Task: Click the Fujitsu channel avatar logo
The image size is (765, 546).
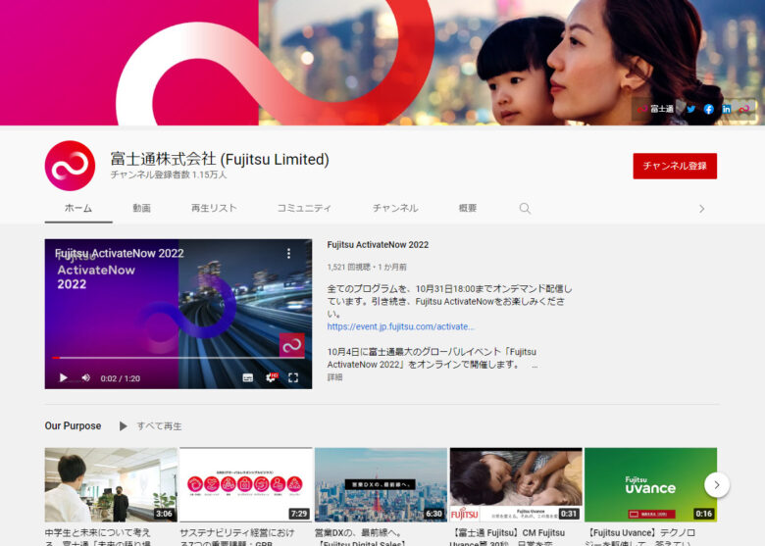Action: point(70,166)
